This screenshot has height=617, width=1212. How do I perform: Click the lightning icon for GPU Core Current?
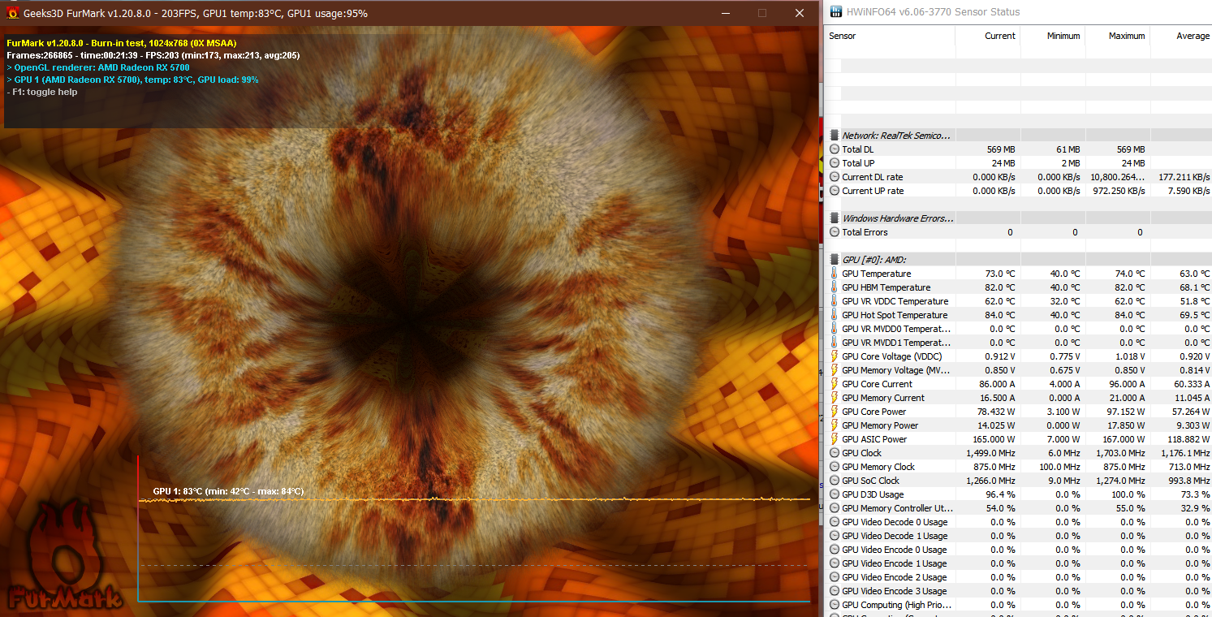835,384
